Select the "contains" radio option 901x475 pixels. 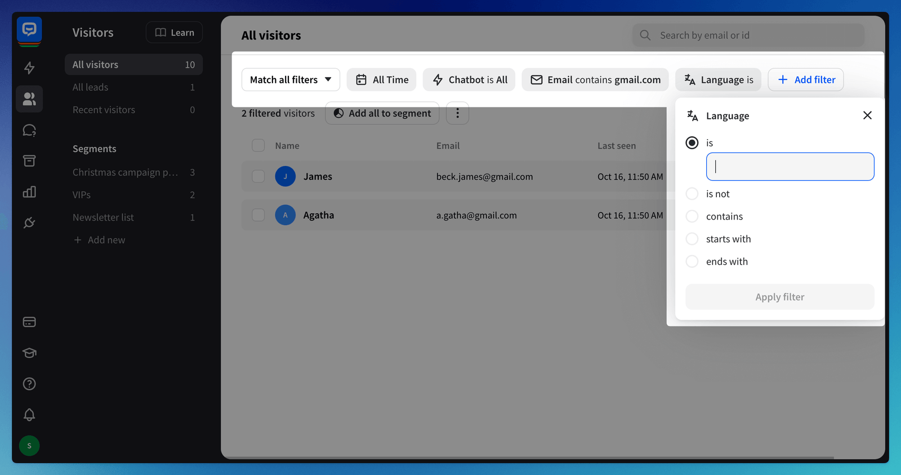click(692, 217)
